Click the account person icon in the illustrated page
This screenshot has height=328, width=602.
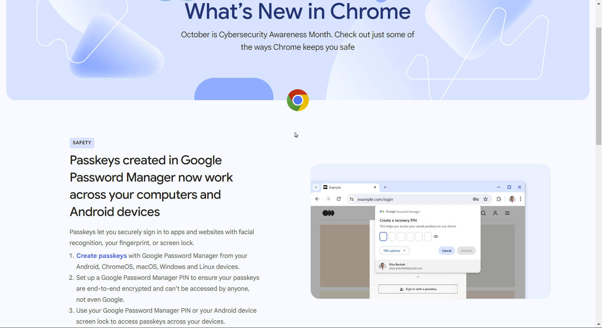pyautogui.click(x=495, y=213)
